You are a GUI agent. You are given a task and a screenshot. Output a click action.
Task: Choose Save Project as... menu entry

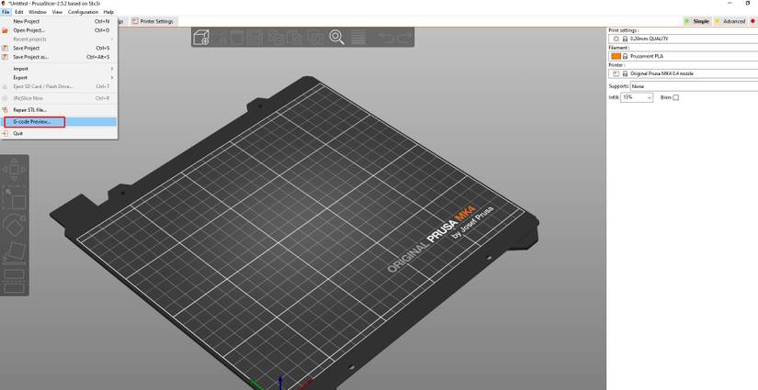click(x=59, y=57)
